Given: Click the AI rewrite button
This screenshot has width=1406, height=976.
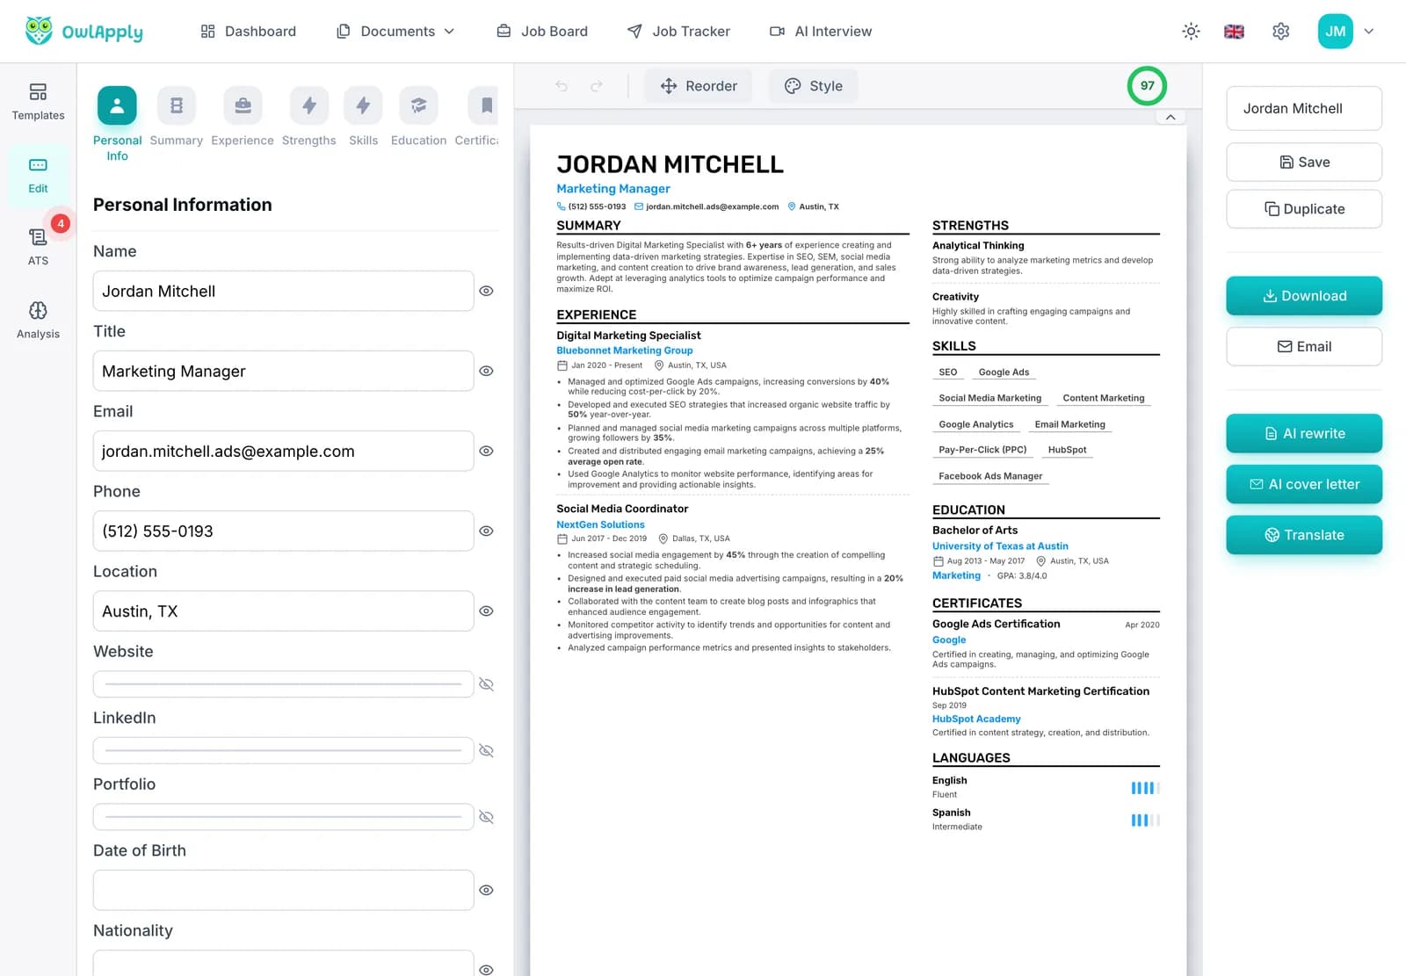Looking at the screenshot, I should (x=1304, y=433).
